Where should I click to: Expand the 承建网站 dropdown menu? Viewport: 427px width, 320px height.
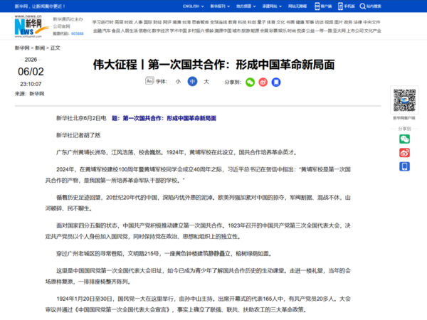coord(272,6)
